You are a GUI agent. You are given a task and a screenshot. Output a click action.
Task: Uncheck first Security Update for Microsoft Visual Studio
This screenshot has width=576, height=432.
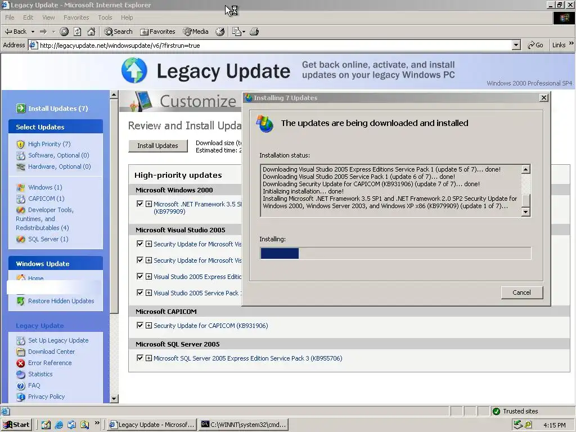[x=139, y=244]
